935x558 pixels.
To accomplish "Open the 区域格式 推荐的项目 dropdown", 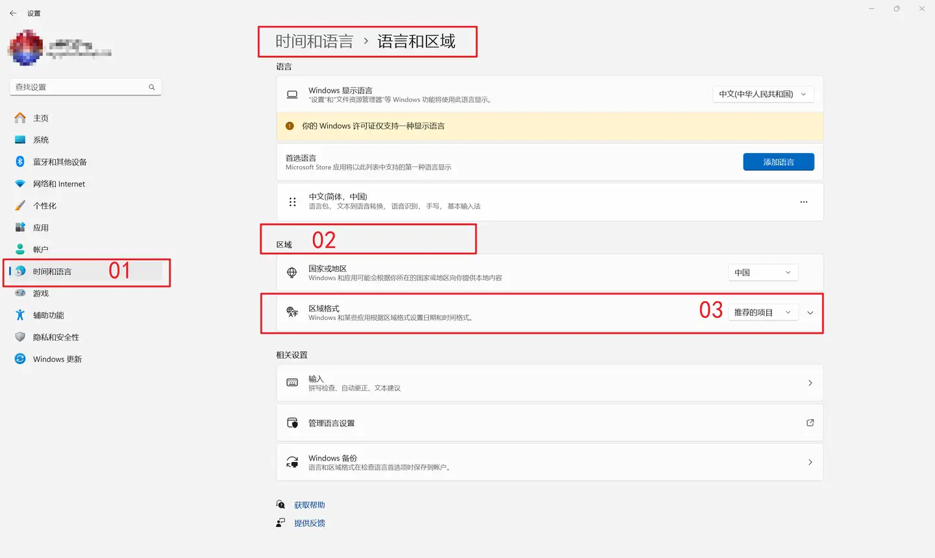I will tap(762, 313).
